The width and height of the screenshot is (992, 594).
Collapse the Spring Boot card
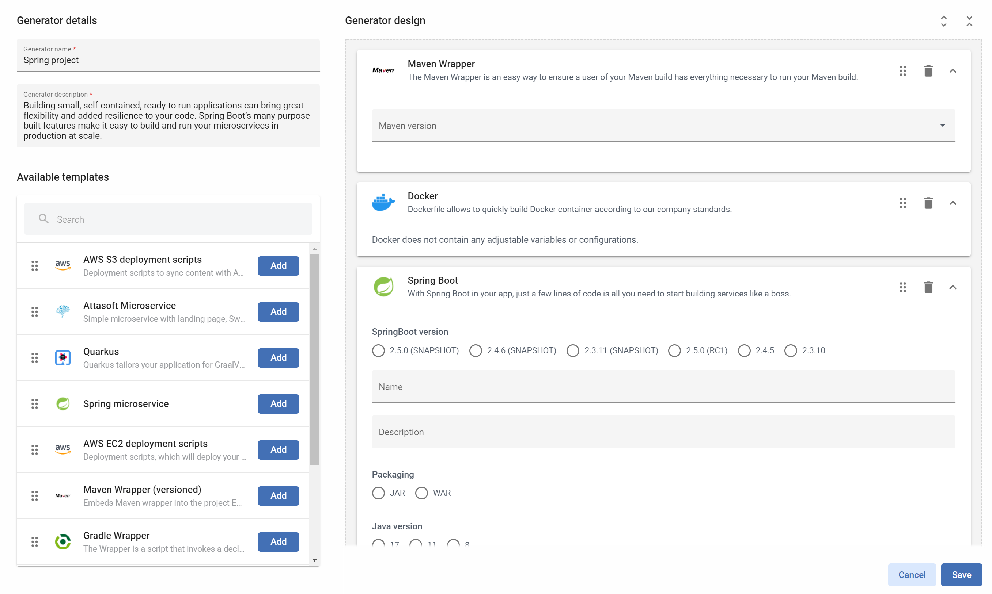pos(952,287)
